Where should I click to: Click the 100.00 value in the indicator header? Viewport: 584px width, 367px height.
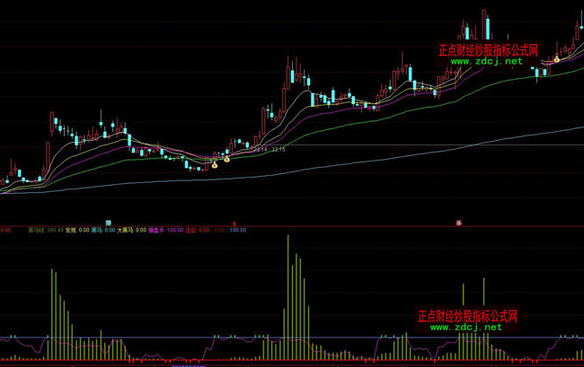click(x=237, y=230)
